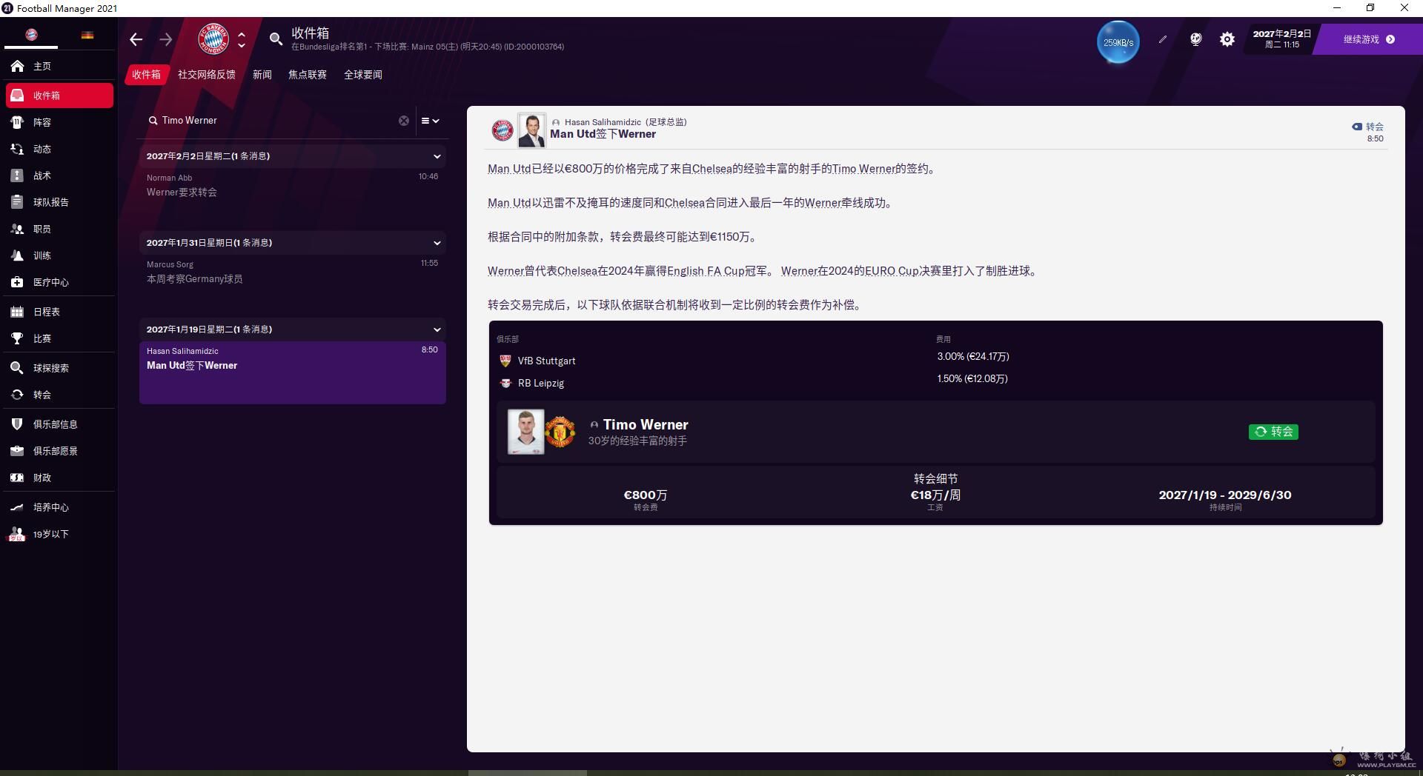Open the Werner要求转会 message from Norman Abb
This screenshot has height=776, width=1423.
(292, 185)
